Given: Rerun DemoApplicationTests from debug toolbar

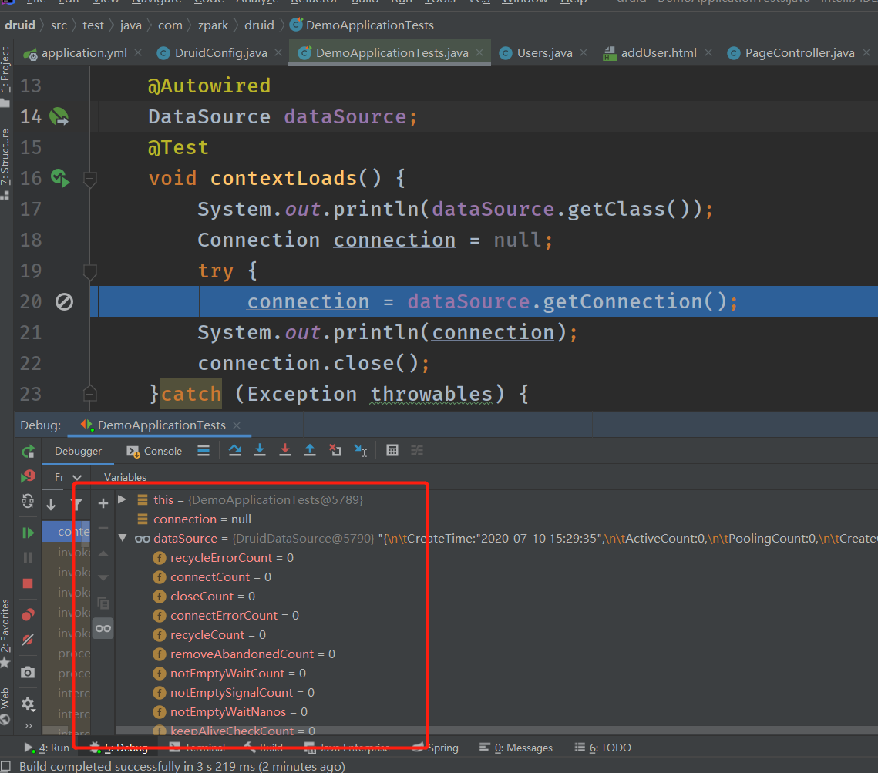Looking at the screenshot, I should [28, 451].
